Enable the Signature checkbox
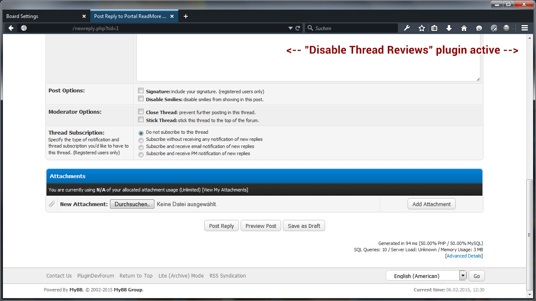This screenshot has height=301, width=536. click(141, 91)
